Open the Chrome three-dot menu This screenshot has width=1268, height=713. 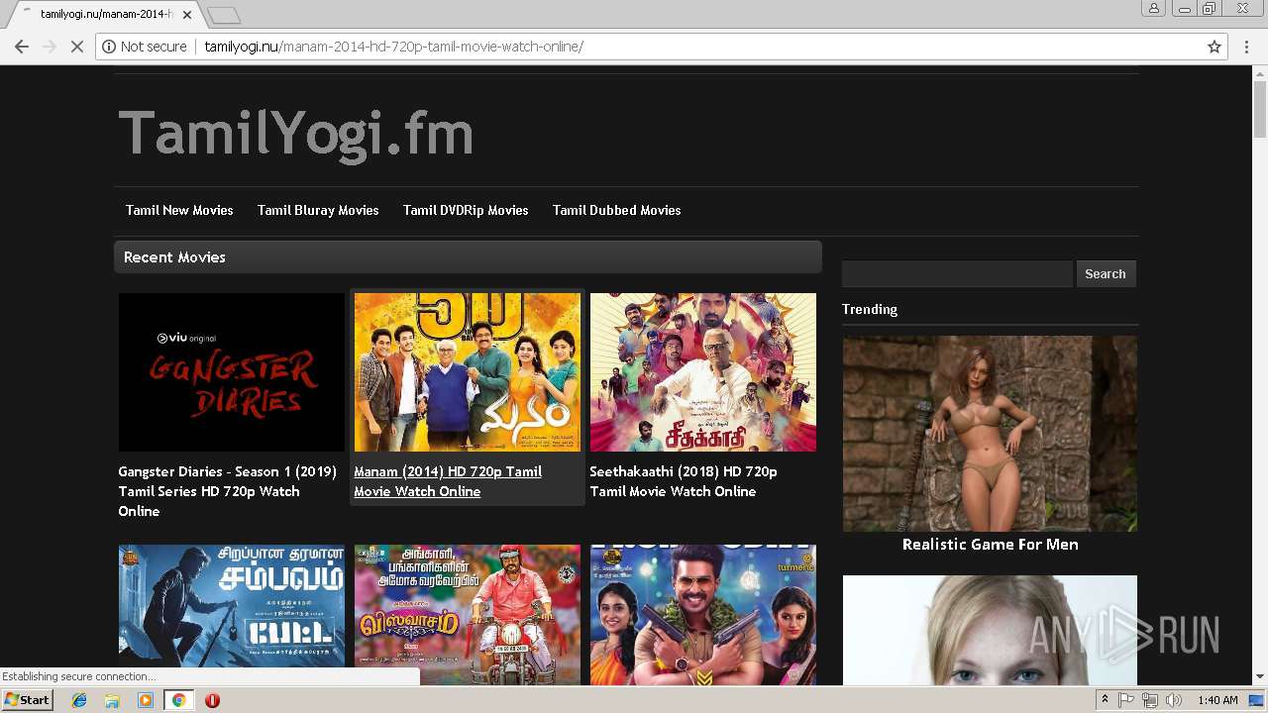point(1246,47)
